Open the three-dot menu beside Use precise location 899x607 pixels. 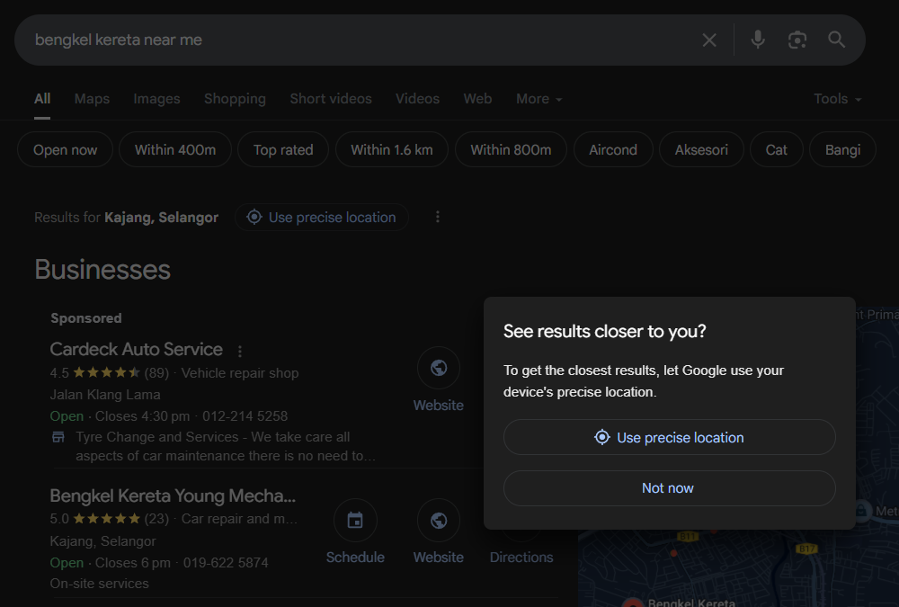(x=438, y=217)
